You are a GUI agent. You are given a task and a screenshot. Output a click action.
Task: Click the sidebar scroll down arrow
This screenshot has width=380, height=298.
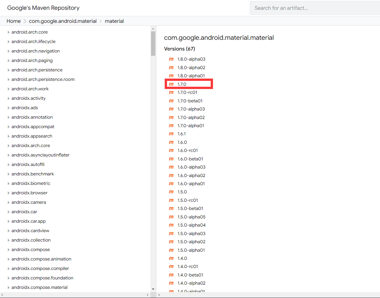(x=153, y=289)
